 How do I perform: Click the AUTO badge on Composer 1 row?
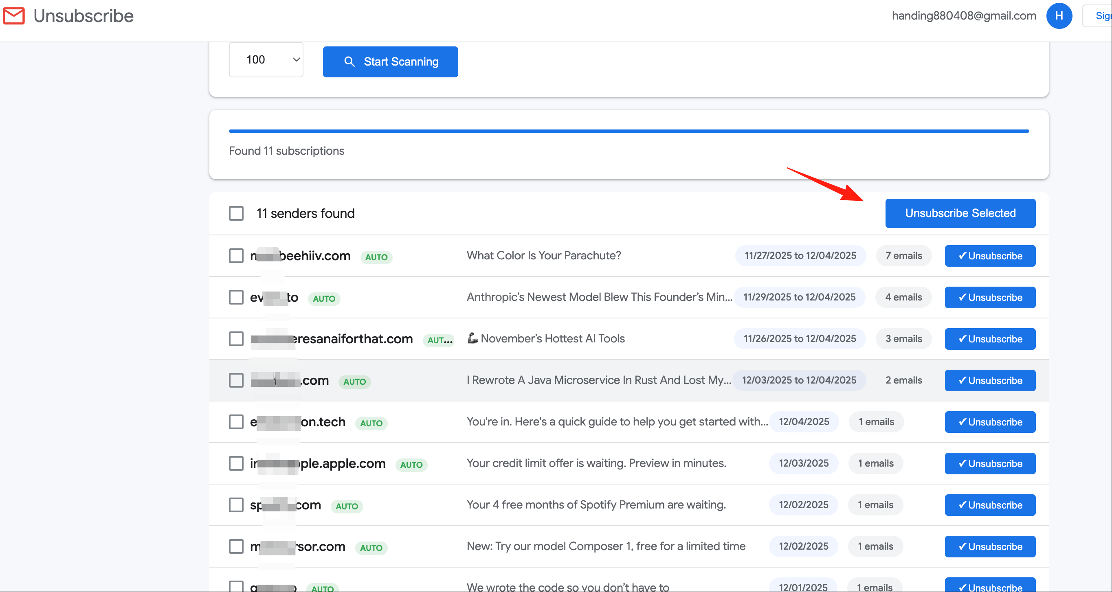click(371, 548)
